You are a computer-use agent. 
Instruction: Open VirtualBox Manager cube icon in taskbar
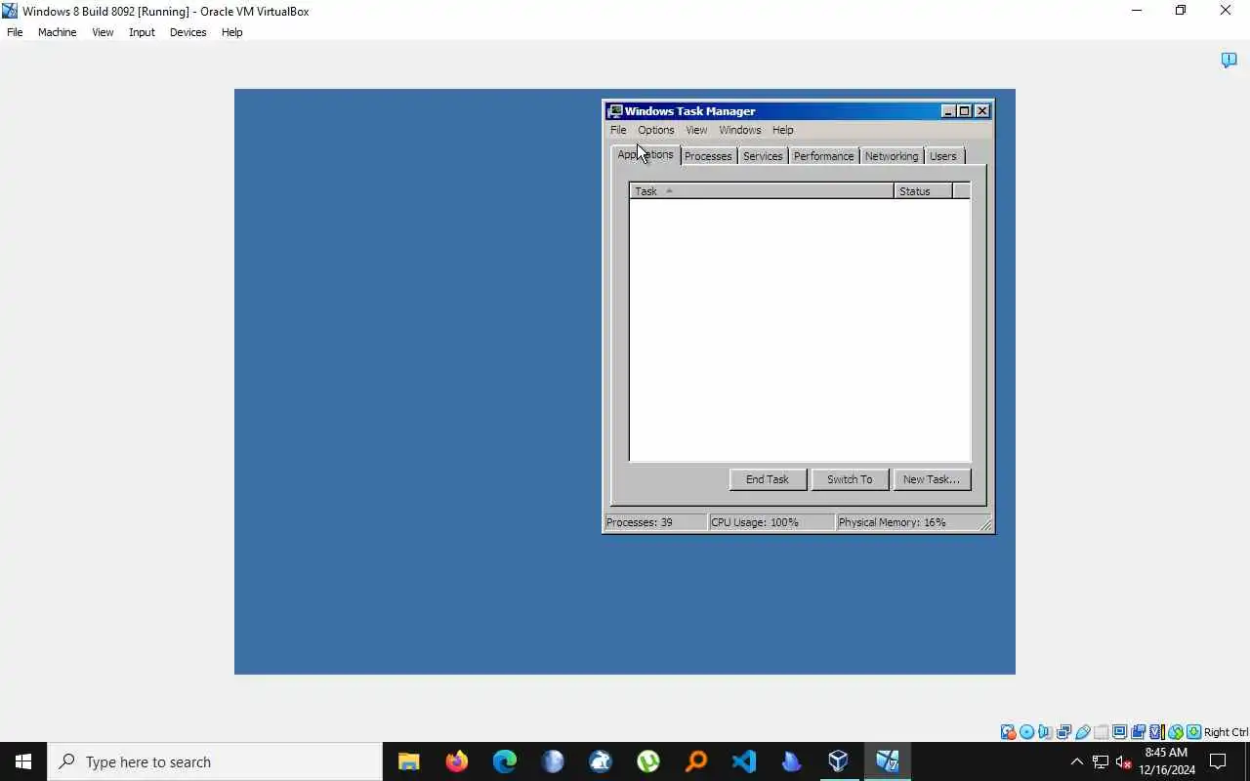pos(839,761)
